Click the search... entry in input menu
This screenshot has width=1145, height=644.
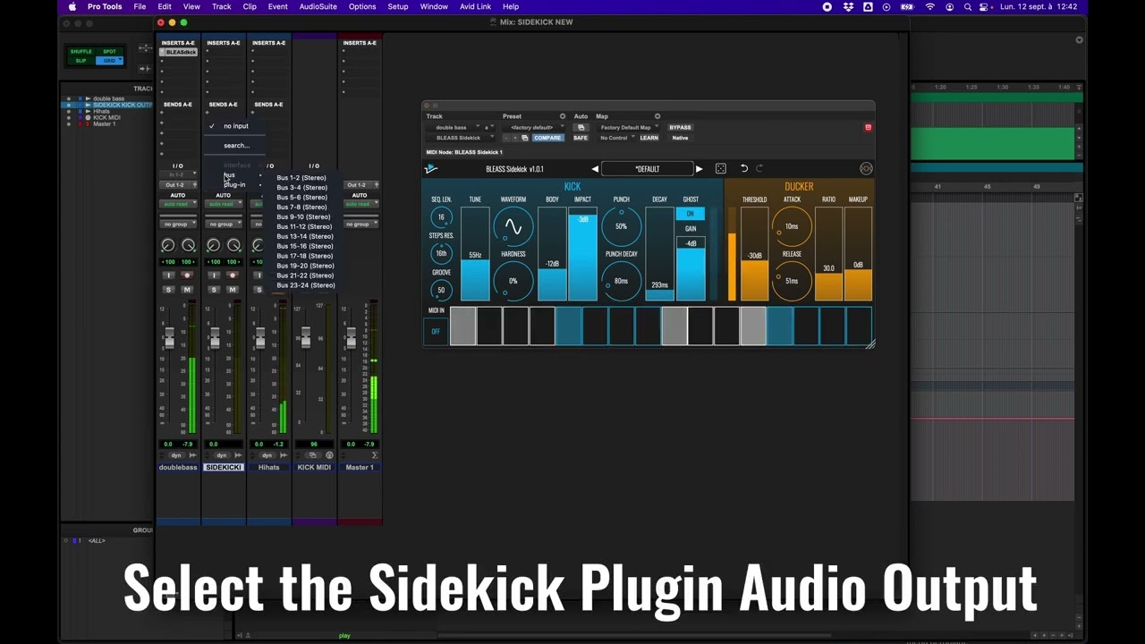pyautogui.click(x=236, y=146)
